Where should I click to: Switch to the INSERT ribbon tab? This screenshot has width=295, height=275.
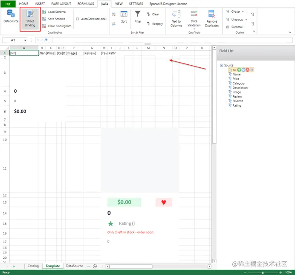point(40,4)
